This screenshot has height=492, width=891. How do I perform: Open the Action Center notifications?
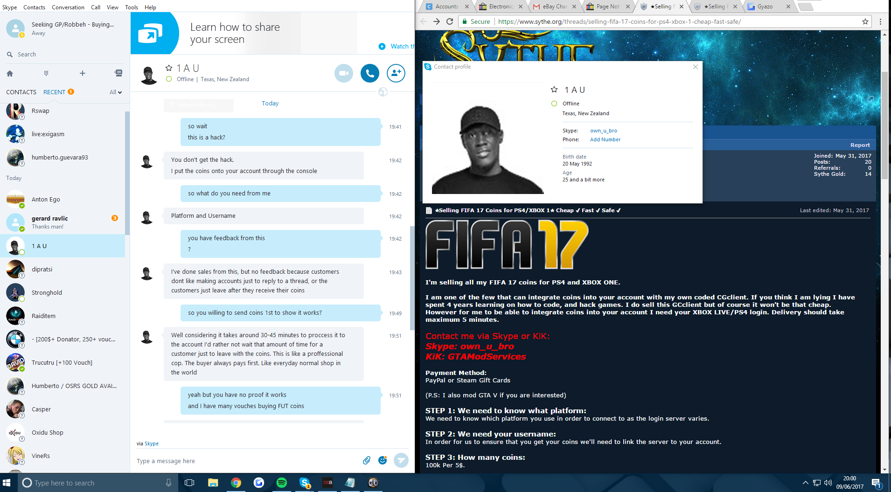(x=876, y=483)
